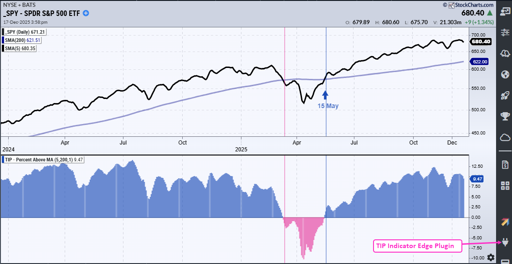The image size is (512, 264).
Task: Click the 15 May chart annotation
Action: 328,106
